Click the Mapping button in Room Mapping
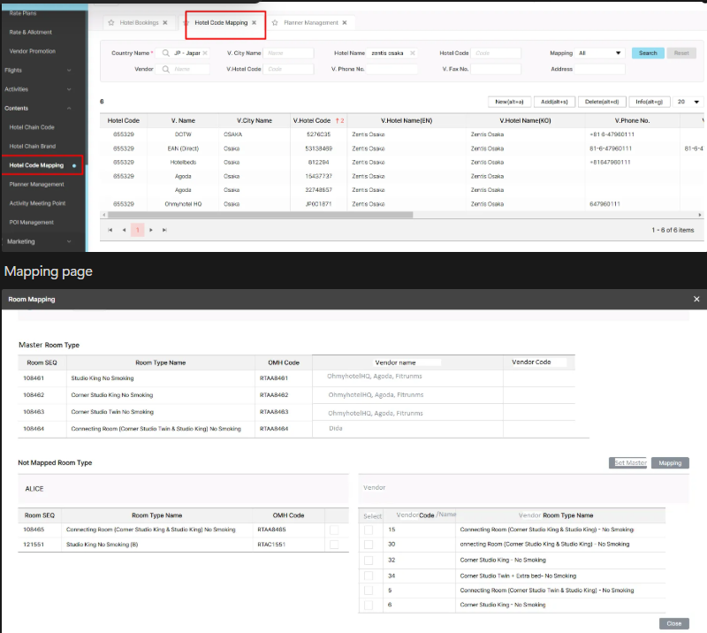This screenshot has width=707, height=633. (669, 462)
